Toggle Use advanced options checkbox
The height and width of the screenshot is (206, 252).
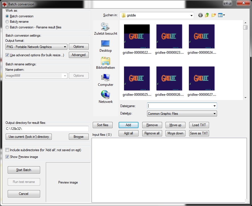coord(7,55)
